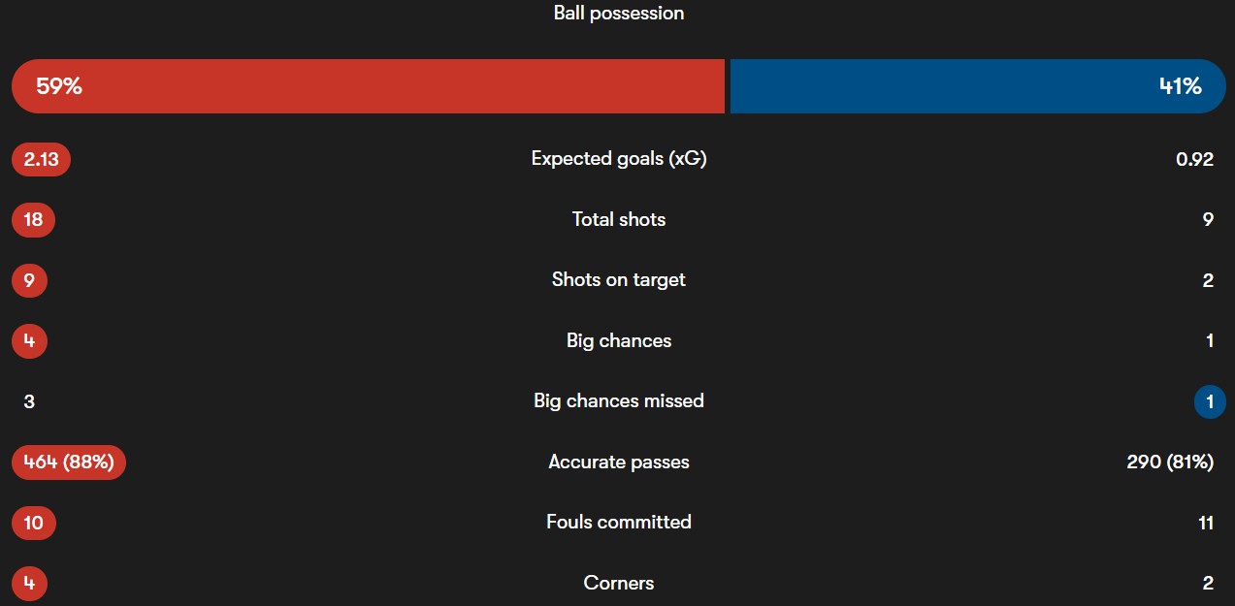Screen dimensions: 1235x606
Task: Click the Big chances label
Action: [619, 340]
